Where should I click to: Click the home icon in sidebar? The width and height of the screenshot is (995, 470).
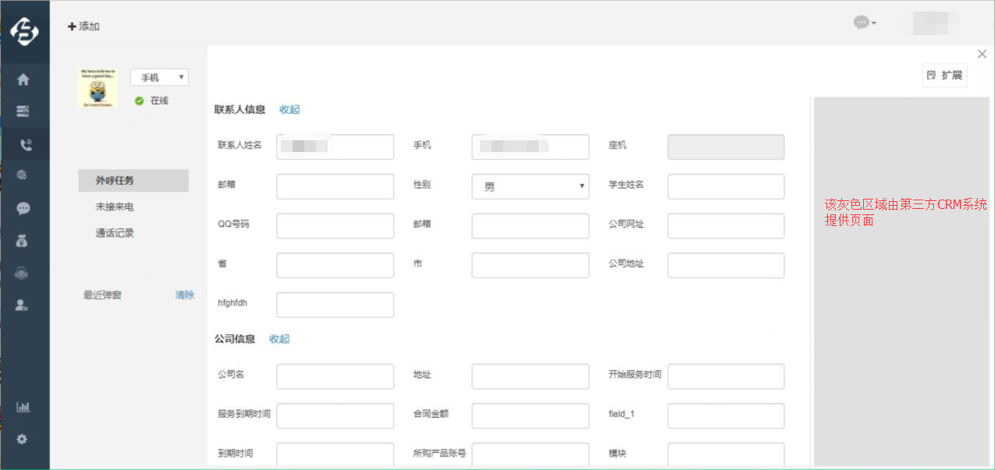23,80
